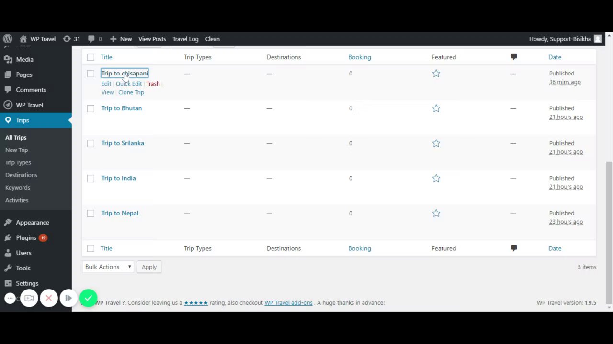Screen dimensions: 613x344
Task: Open the Bulk Actions dropdown
Action: tap(108, 267)
